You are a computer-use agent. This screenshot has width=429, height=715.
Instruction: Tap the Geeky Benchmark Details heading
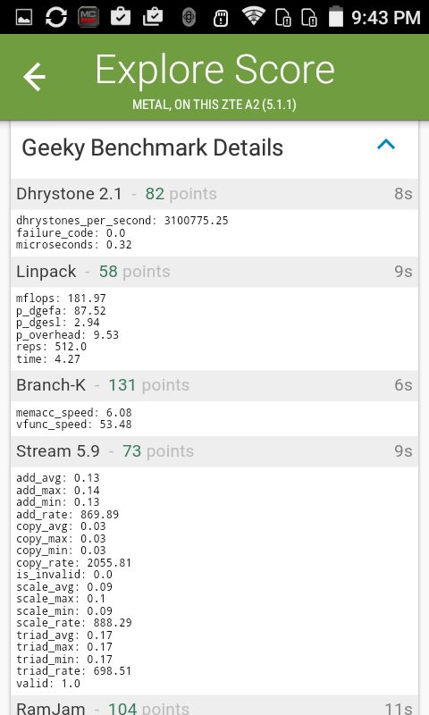click(152, 147)
